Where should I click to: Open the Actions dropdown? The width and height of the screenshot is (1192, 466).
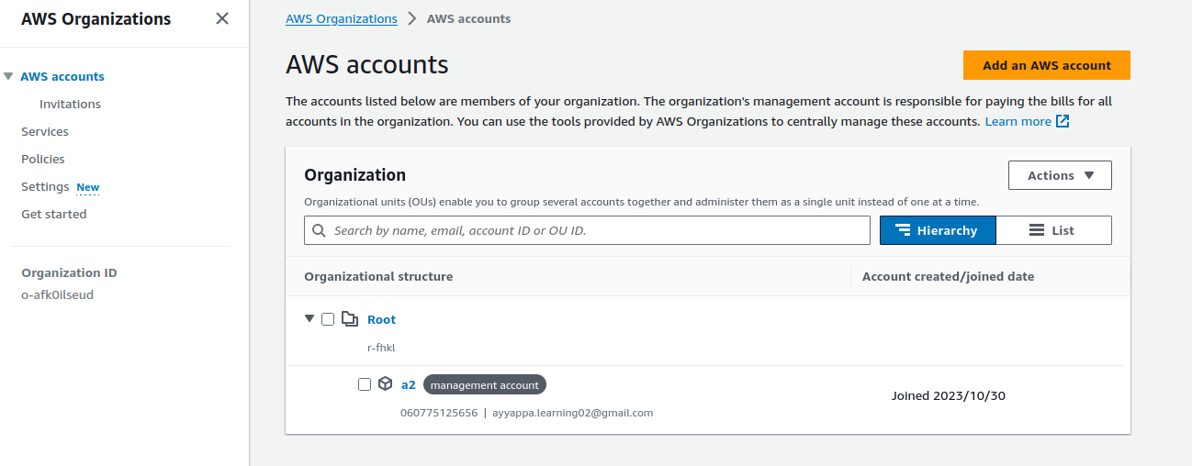(1060, 175)
